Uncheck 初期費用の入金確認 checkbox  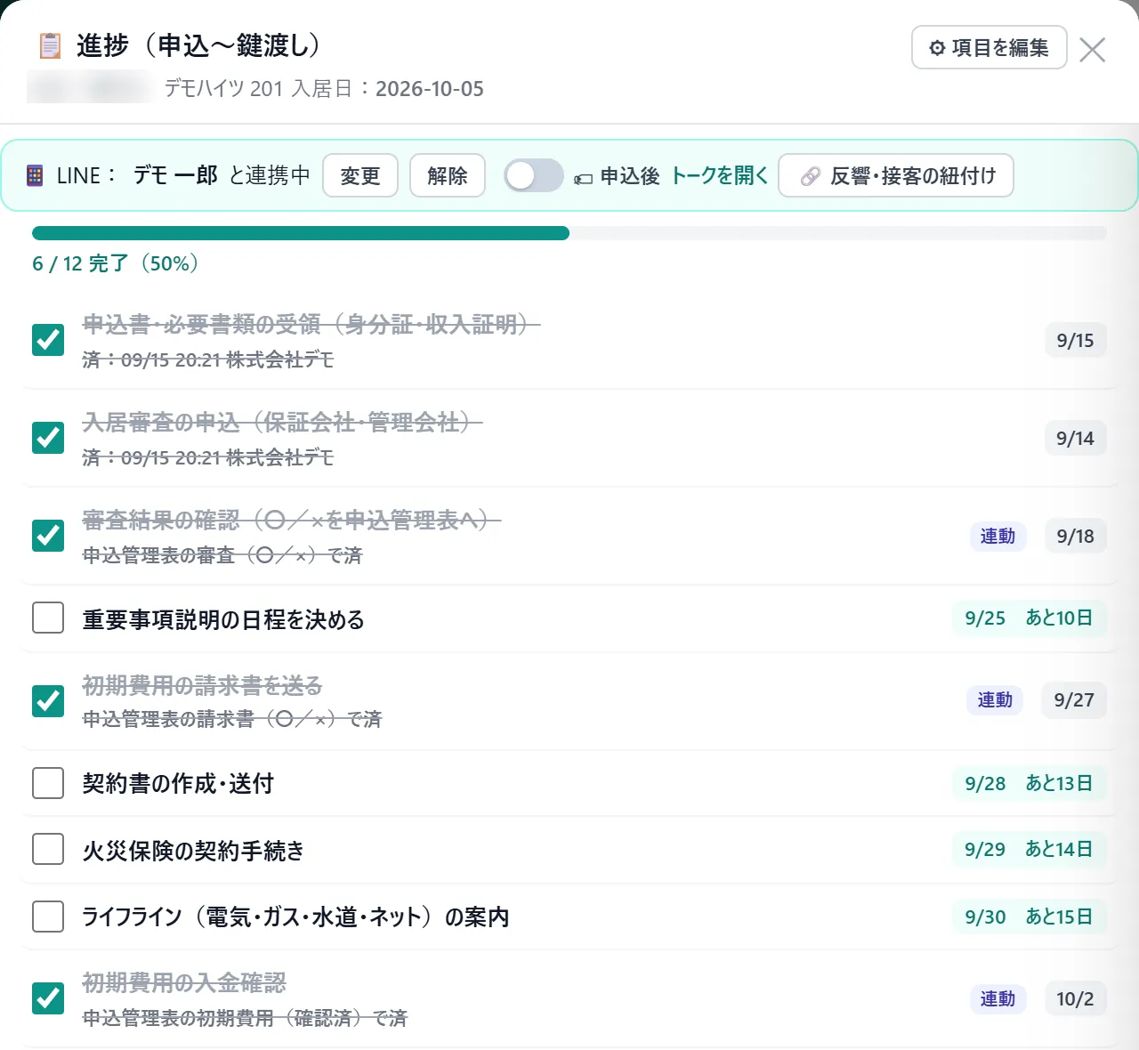pos(48,998)
